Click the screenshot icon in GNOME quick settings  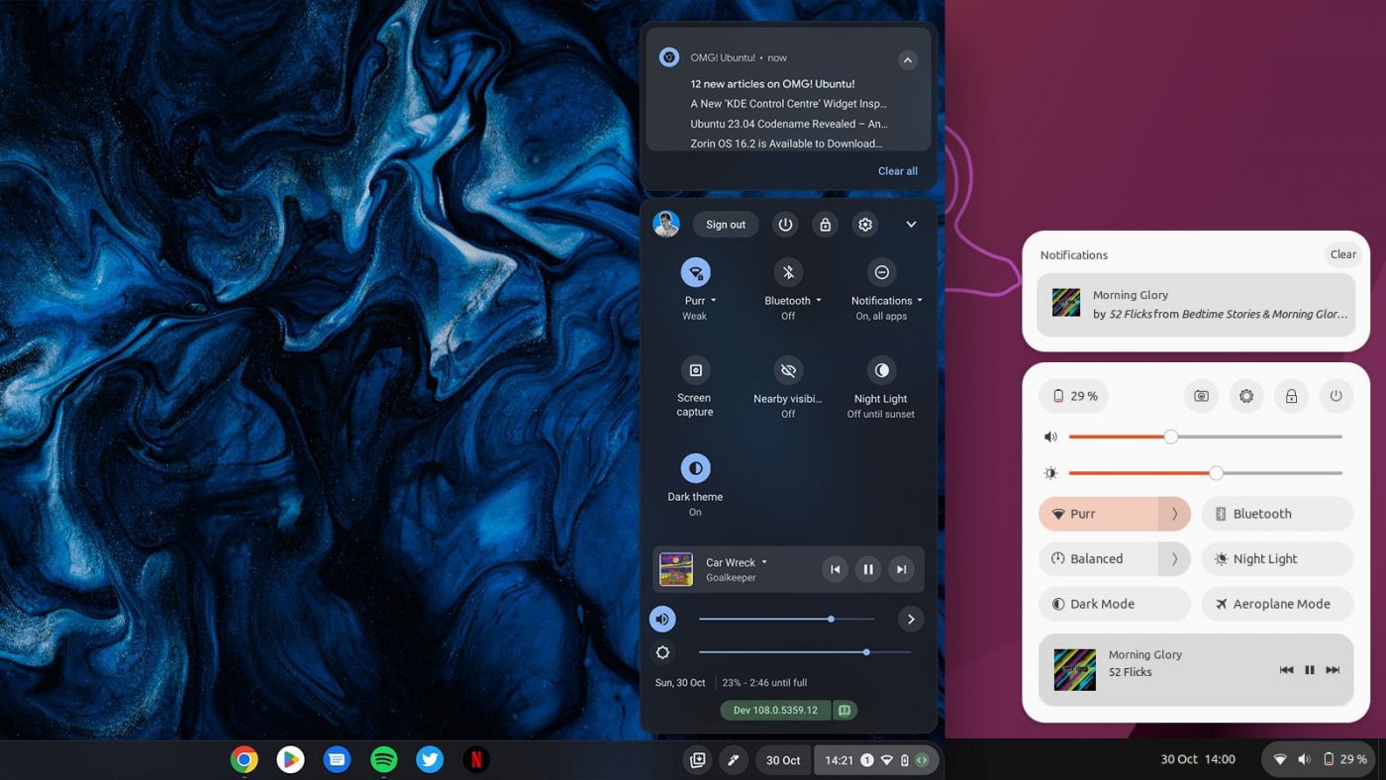coord(1201,396)
